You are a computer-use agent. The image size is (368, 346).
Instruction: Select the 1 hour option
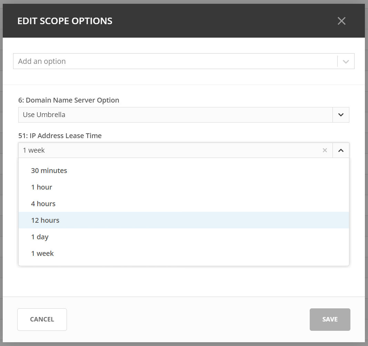point(42,187)
